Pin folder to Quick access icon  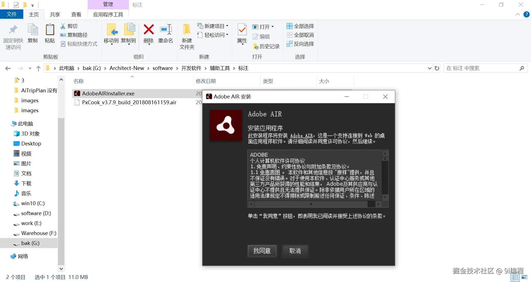pos(13,30)
